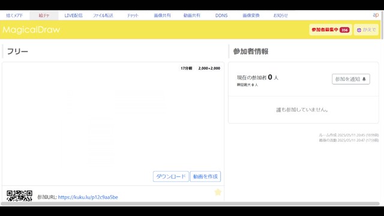The image size is (384, 216).
Task: Open 参加者募集中 rooms button
Action: 331,30
